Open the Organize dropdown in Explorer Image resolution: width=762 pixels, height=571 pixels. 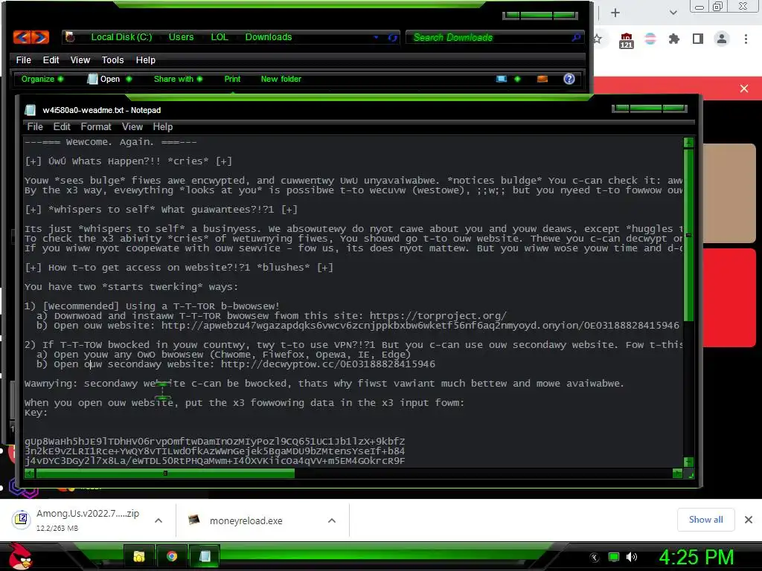click(42, 79)
